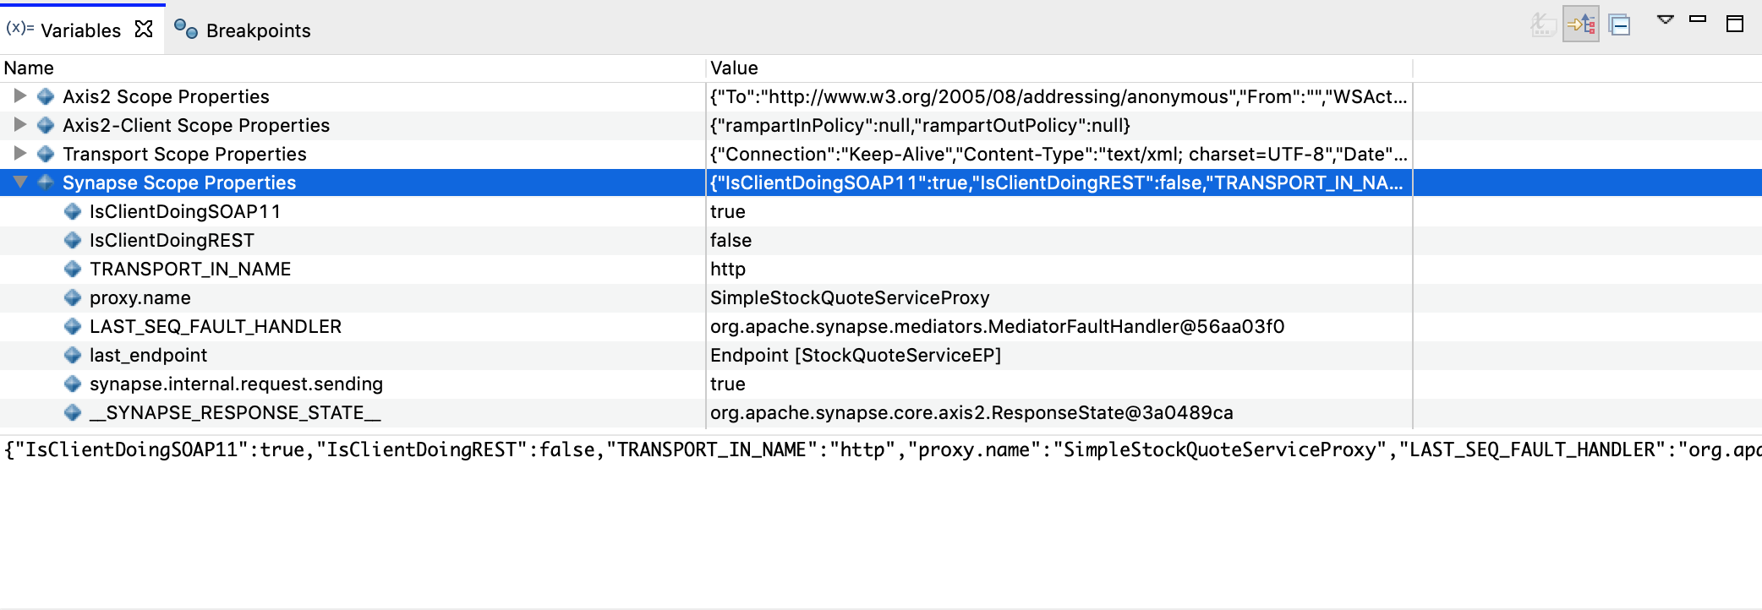
Task: Click the Synapse Scope Properties JSON value cell
Action: coord(1057,182)
